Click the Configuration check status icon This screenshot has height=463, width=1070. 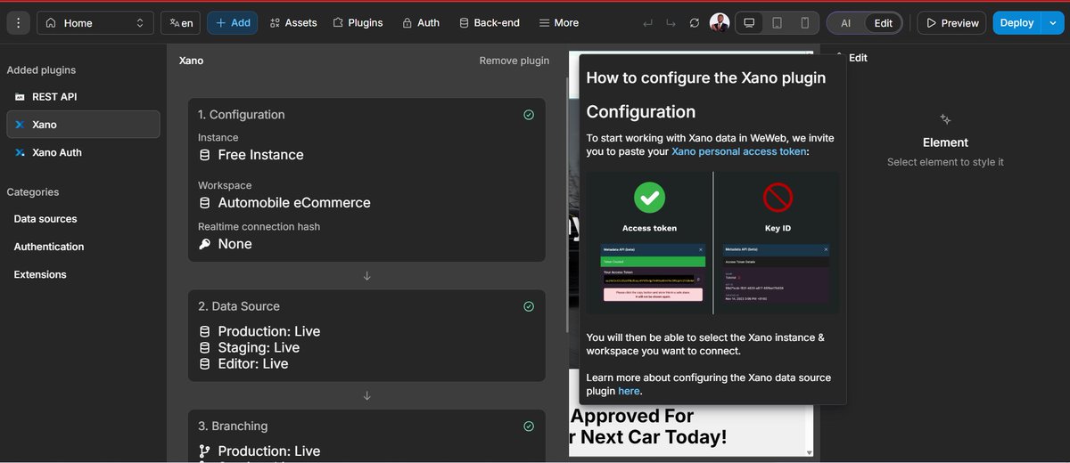[x=529, y=115]
